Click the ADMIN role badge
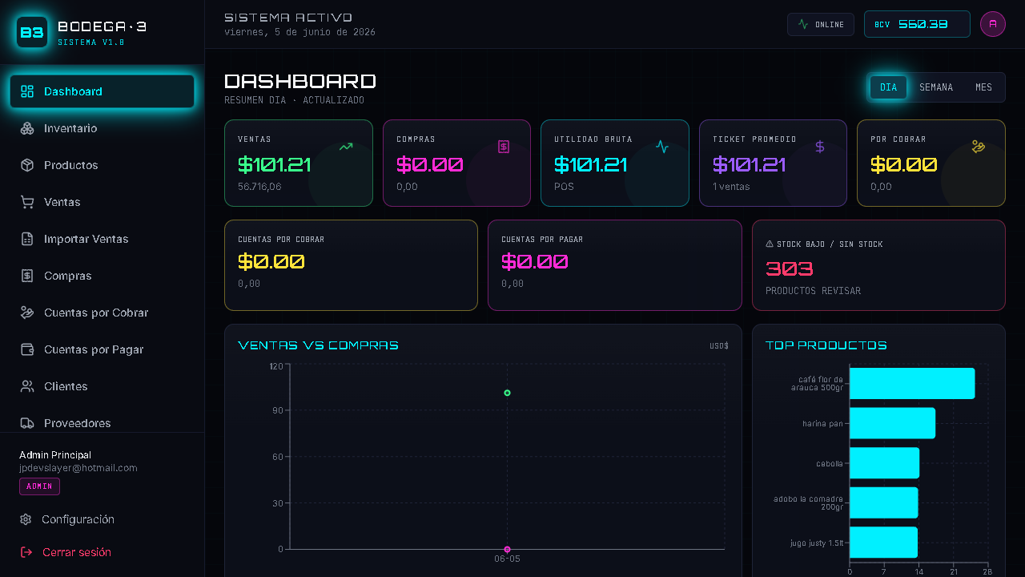Viewport: 1025px width, 577px height. pos(39,486)
